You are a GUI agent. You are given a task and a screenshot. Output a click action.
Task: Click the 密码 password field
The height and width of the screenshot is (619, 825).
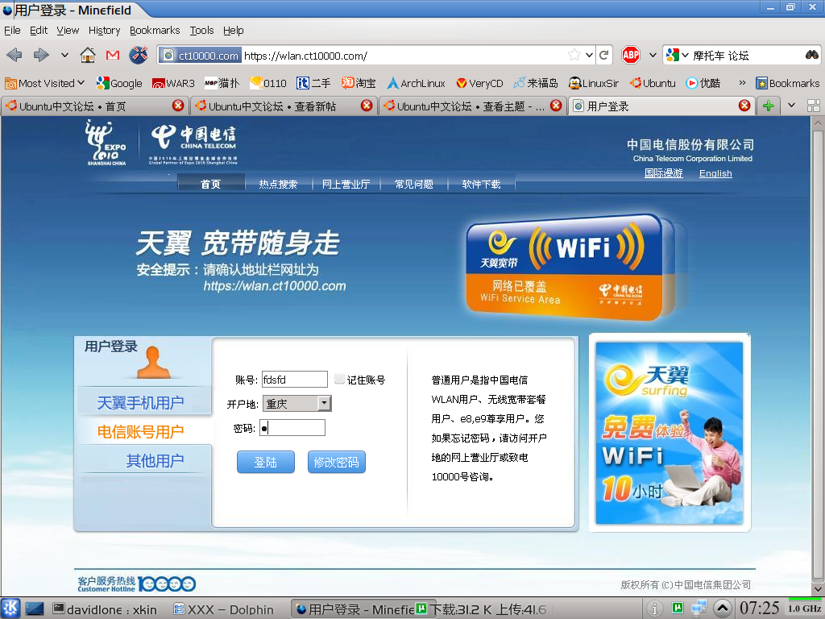pos(292,427)
